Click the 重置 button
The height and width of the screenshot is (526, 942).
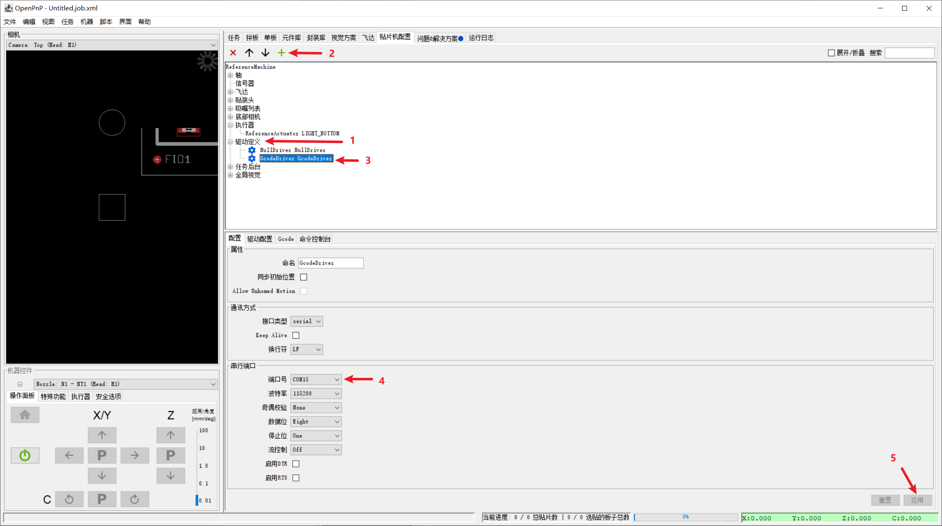pyautogui.click(x=885, y=500)
